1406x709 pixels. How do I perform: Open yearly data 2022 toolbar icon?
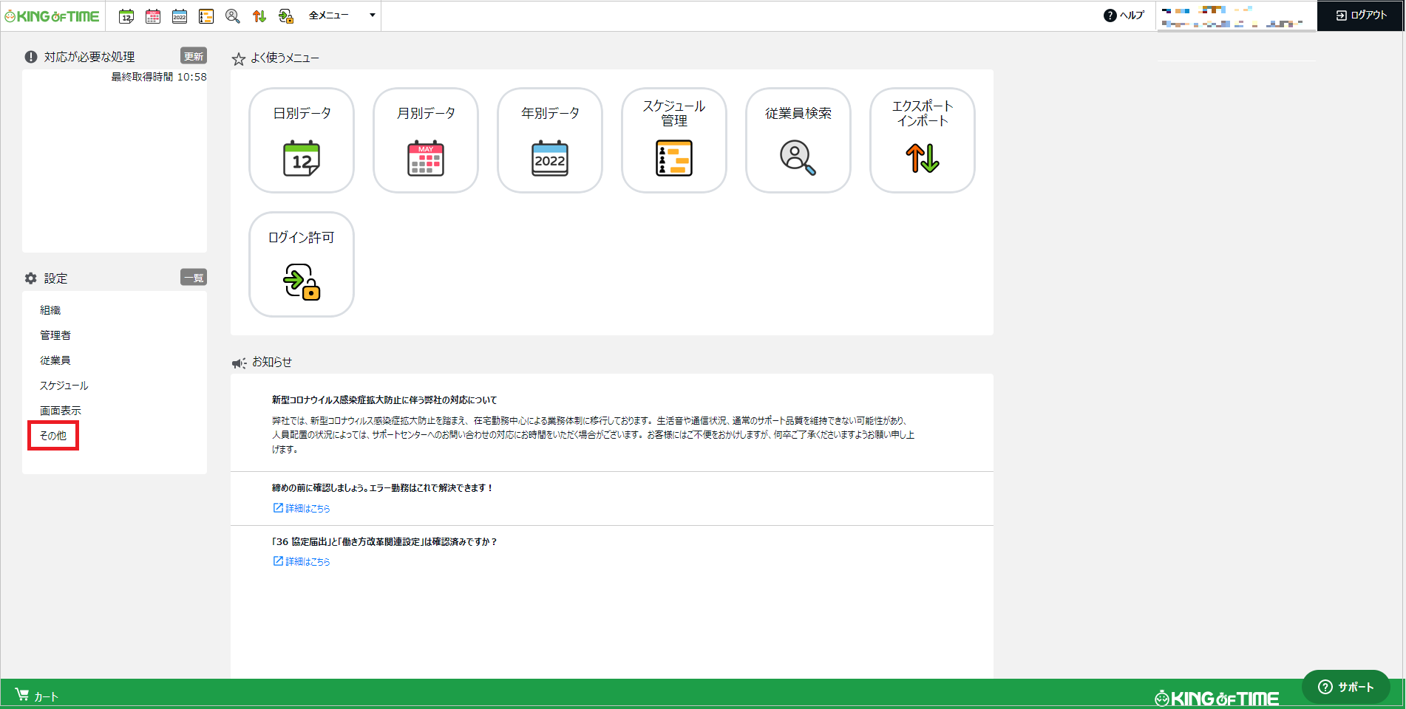(x=180, y=16)
